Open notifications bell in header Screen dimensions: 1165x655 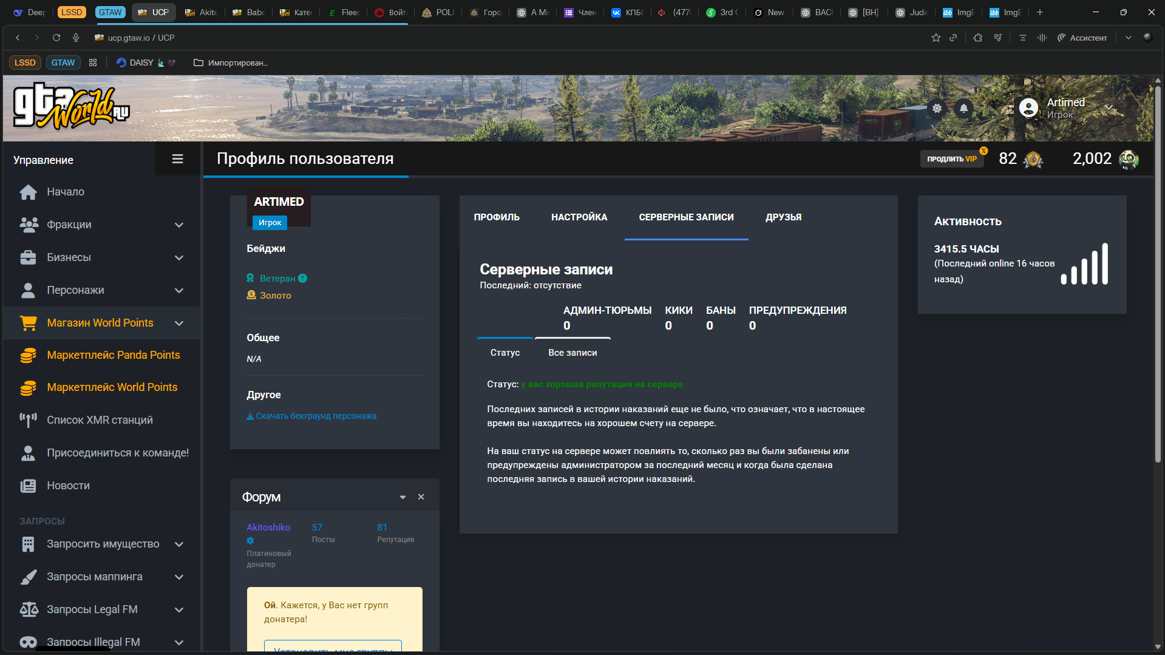tap(963, 108)
